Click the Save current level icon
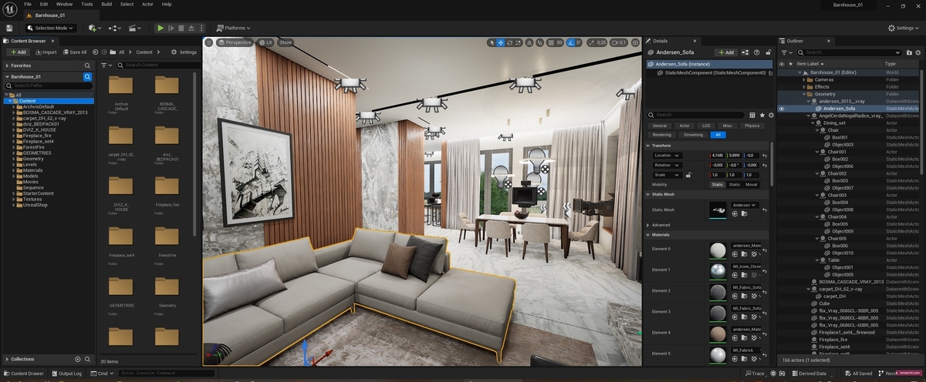The image size is (926, 382). tap(8, 28)
